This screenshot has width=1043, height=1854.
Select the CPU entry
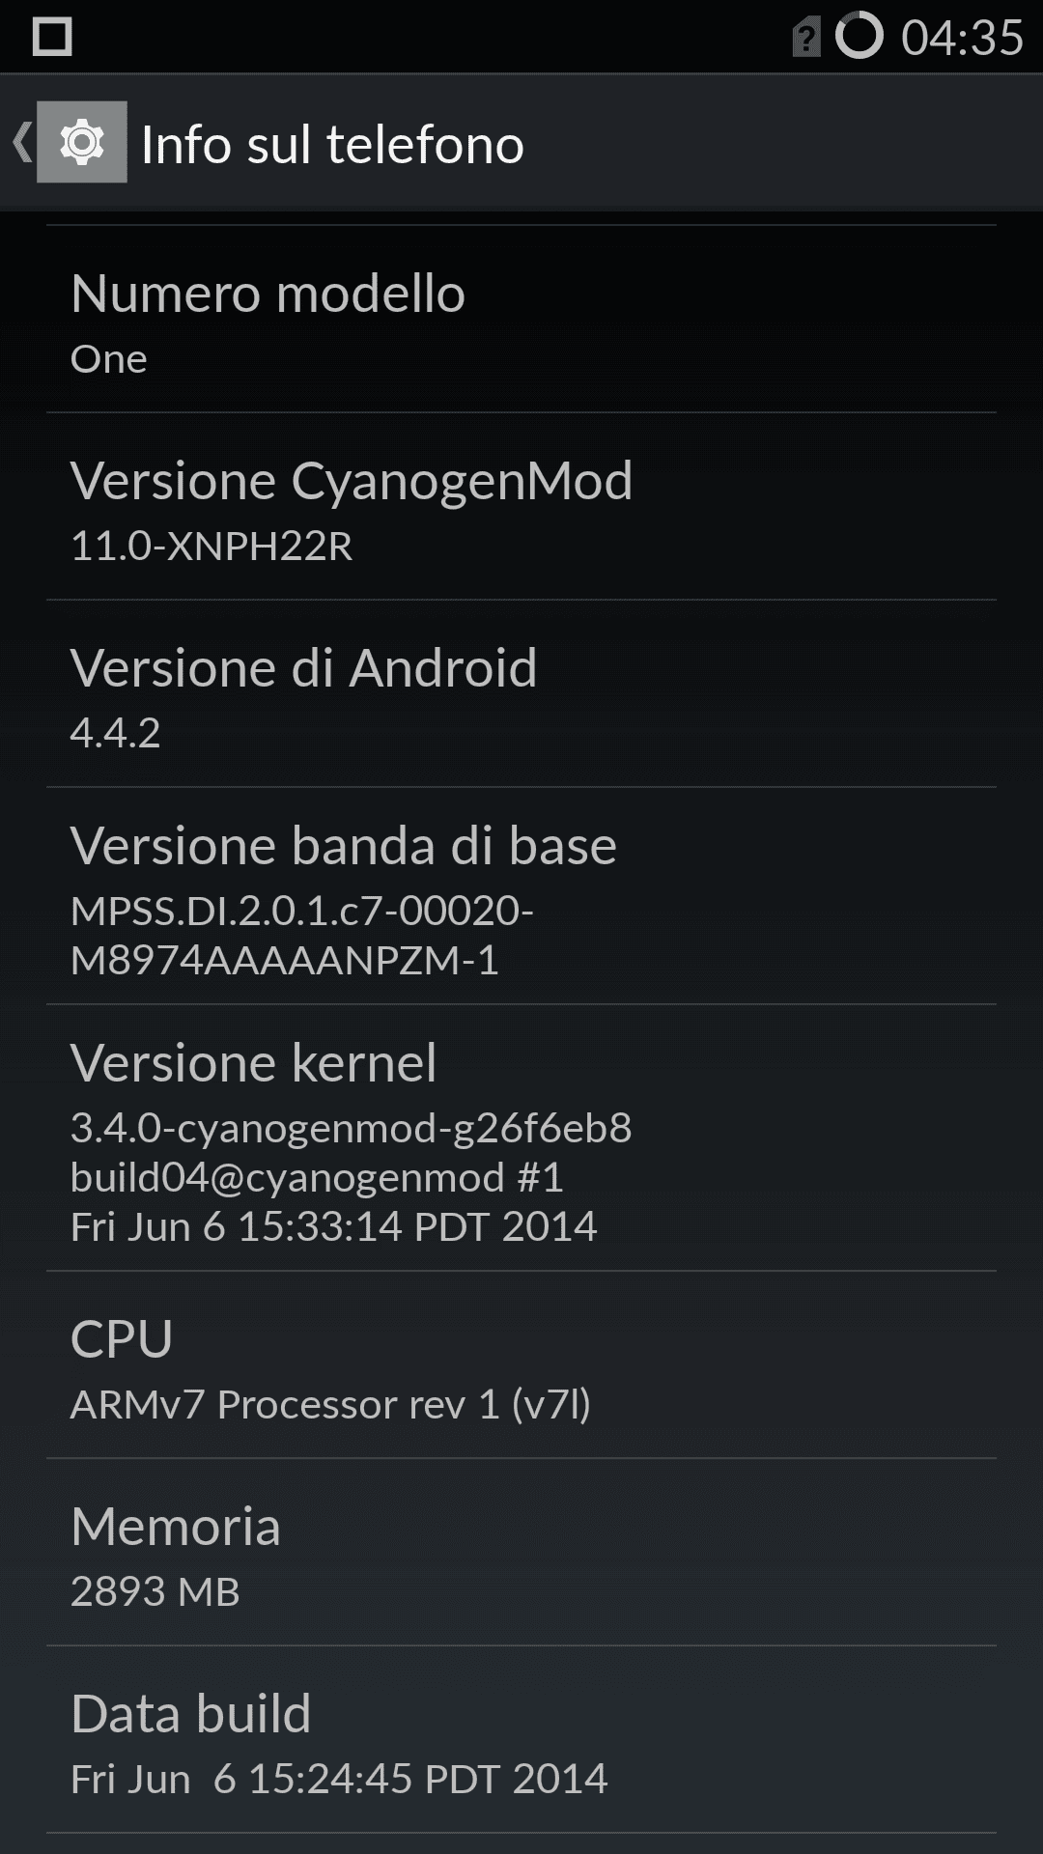click(521, 1365)
